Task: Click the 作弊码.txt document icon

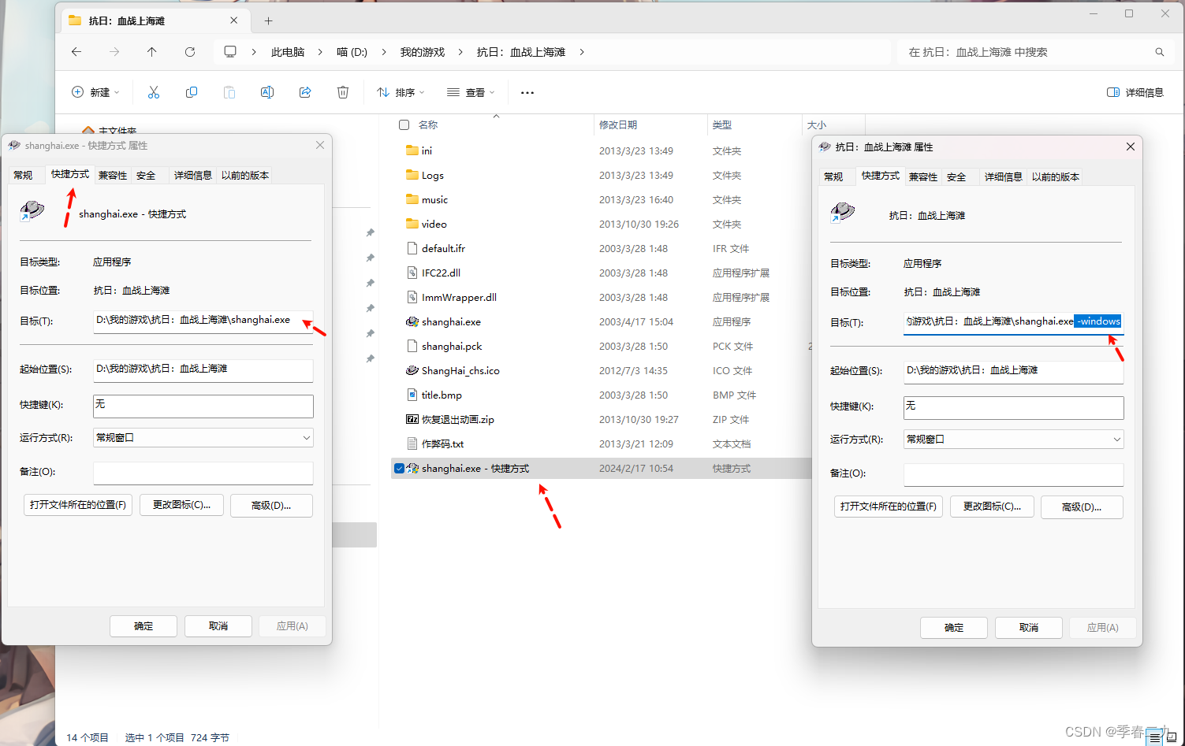Action: 412,444
